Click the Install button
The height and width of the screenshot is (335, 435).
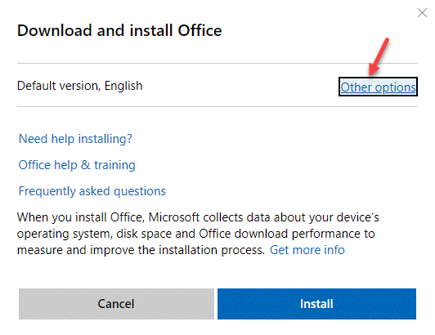coord(316,304)
